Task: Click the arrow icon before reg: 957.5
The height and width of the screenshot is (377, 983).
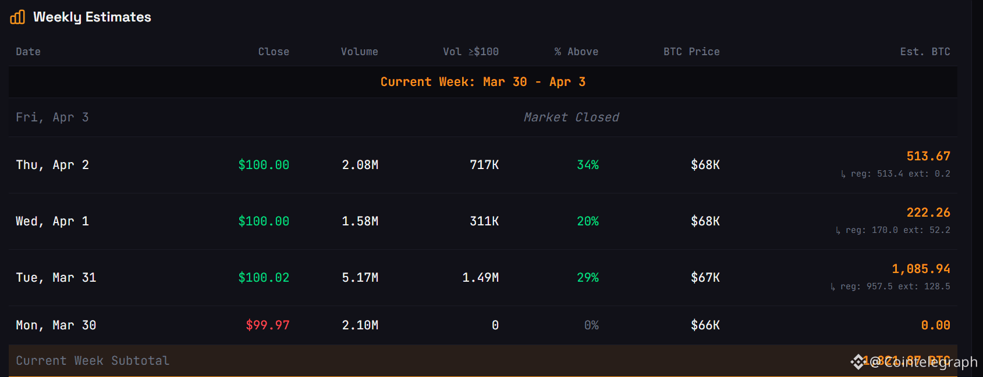Action: pos(833,286)
